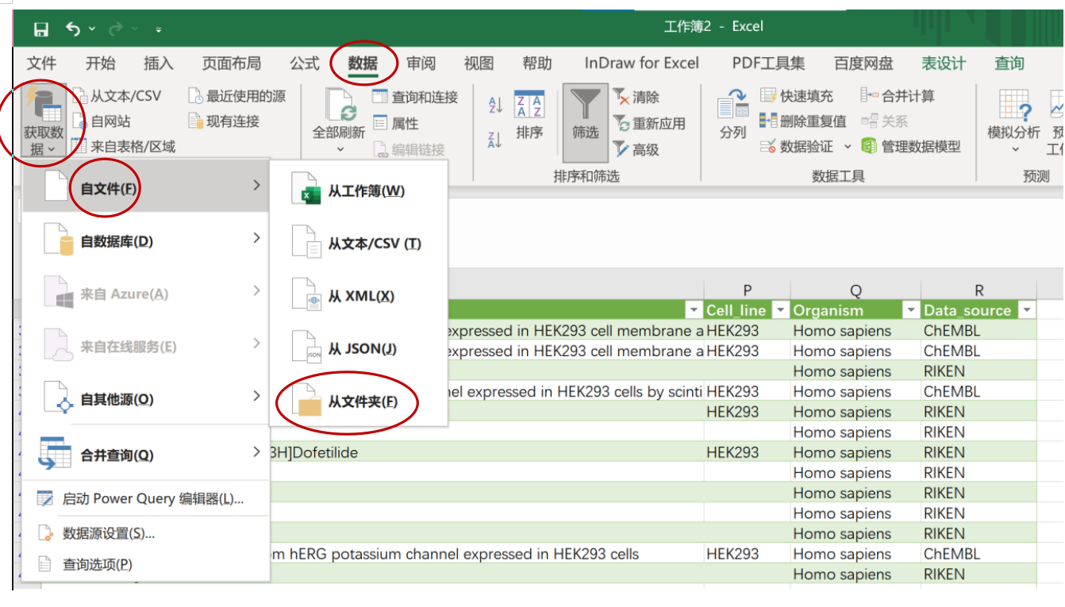Click 快速填充 (Flash Fill)
1065x607 pixels.
click(797, 96)
